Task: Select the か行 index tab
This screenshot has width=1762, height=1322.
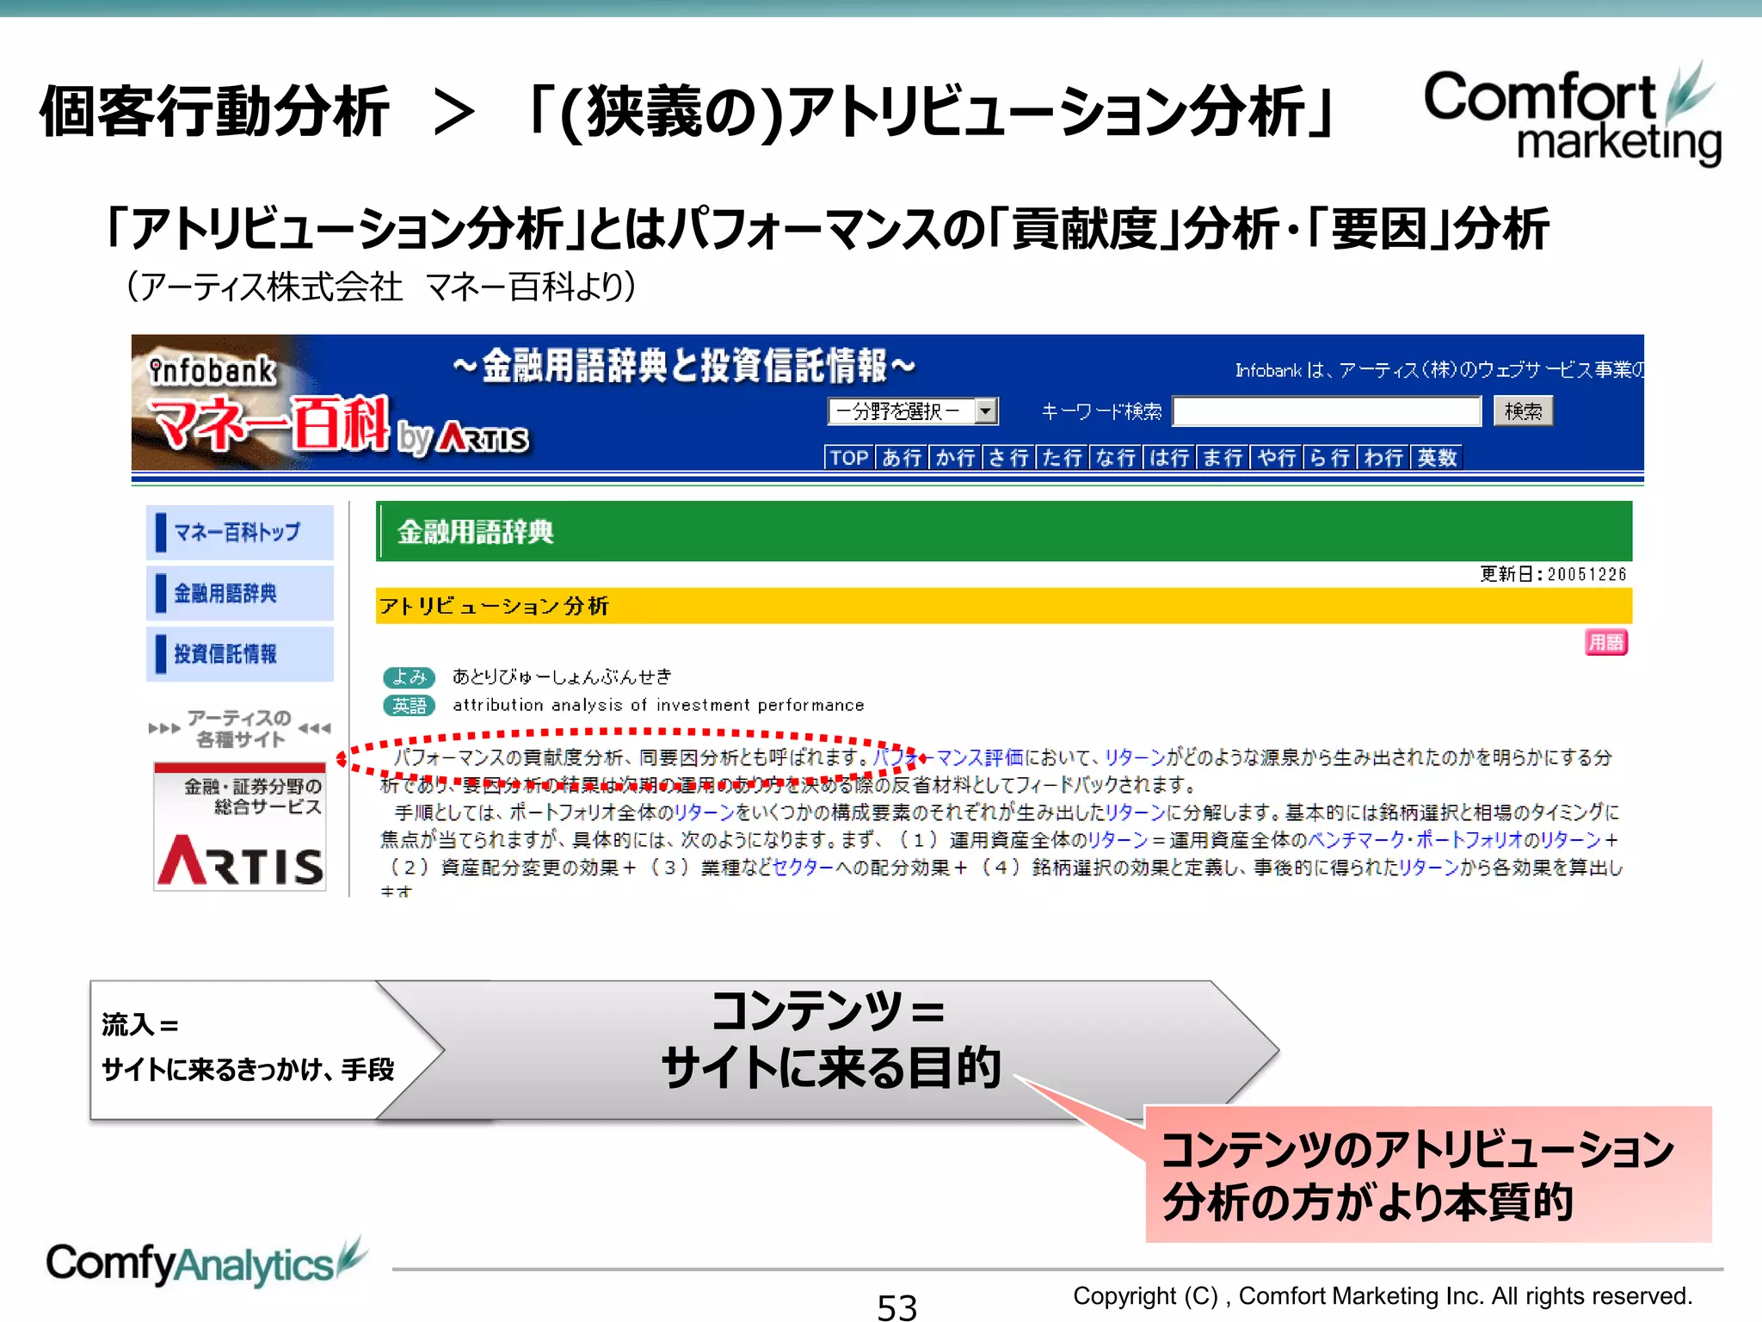Action: (x=955, y=458)
